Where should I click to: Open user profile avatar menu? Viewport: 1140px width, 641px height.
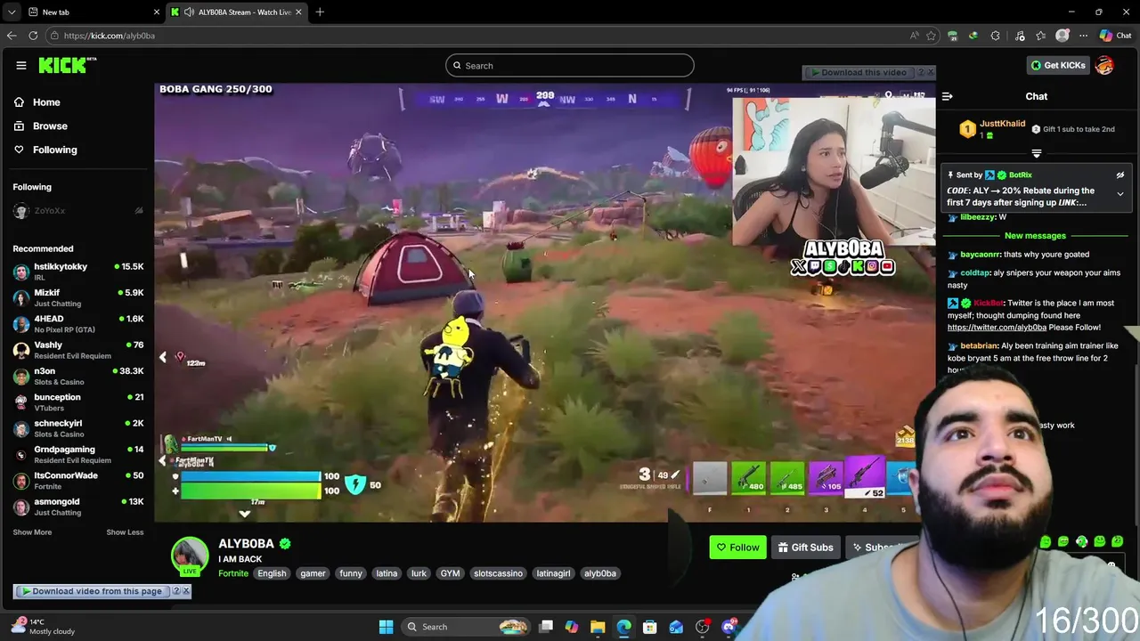[1104, 65]
